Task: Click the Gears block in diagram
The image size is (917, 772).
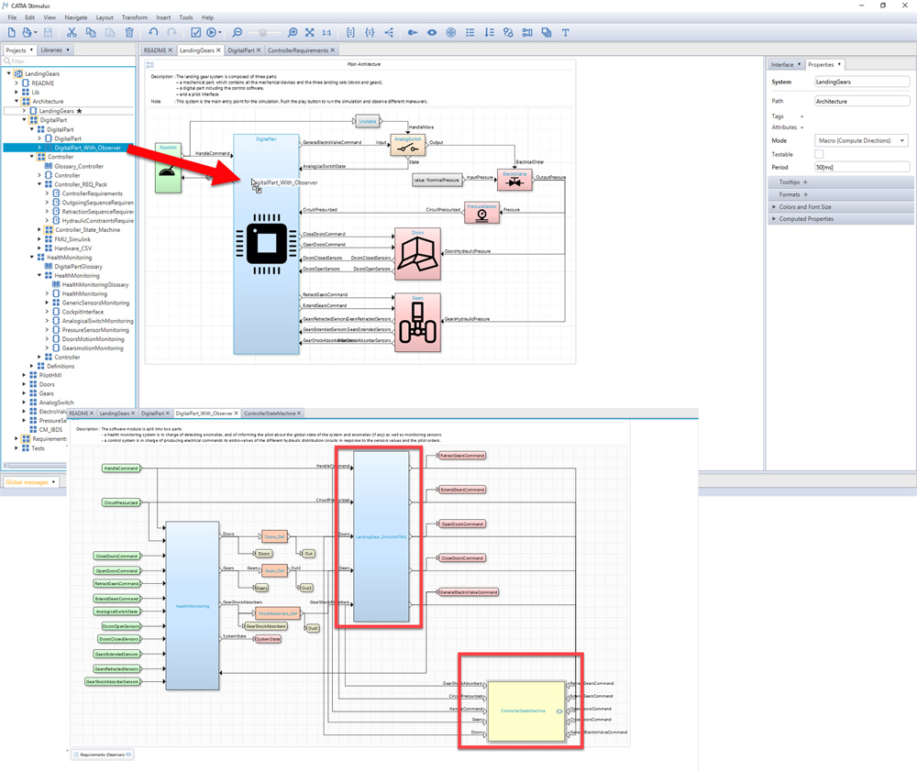Action: click(x=417, y=324)
